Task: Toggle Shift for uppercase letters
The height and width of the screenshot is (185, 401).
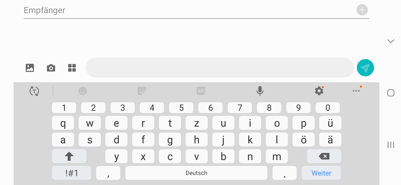Action: click(x=69, y=156)
